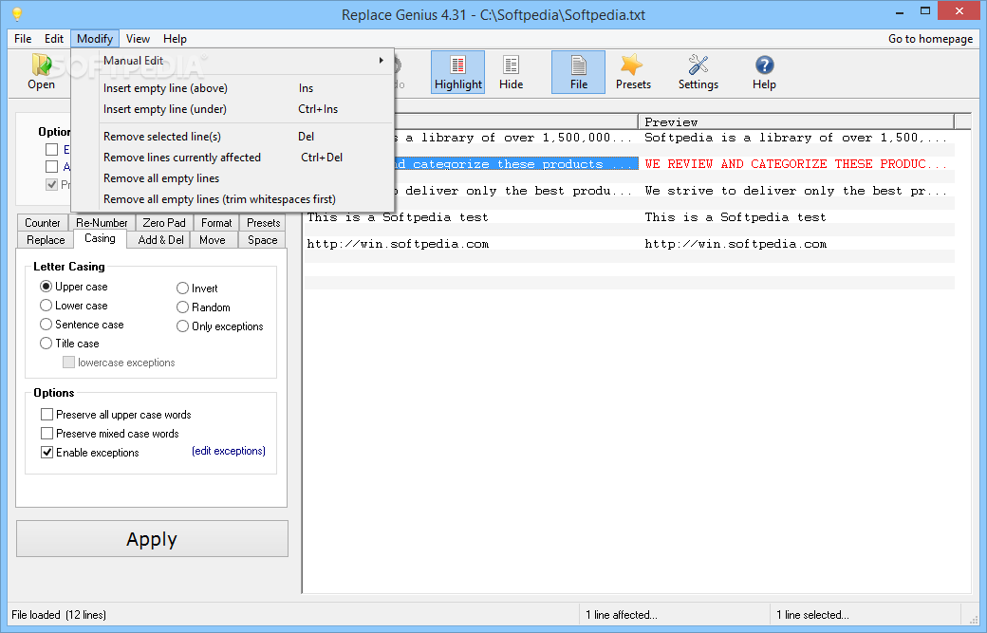Open Settings tools icon
The height and width of the screenshot is (633, 987).
[x=698, y=72]
